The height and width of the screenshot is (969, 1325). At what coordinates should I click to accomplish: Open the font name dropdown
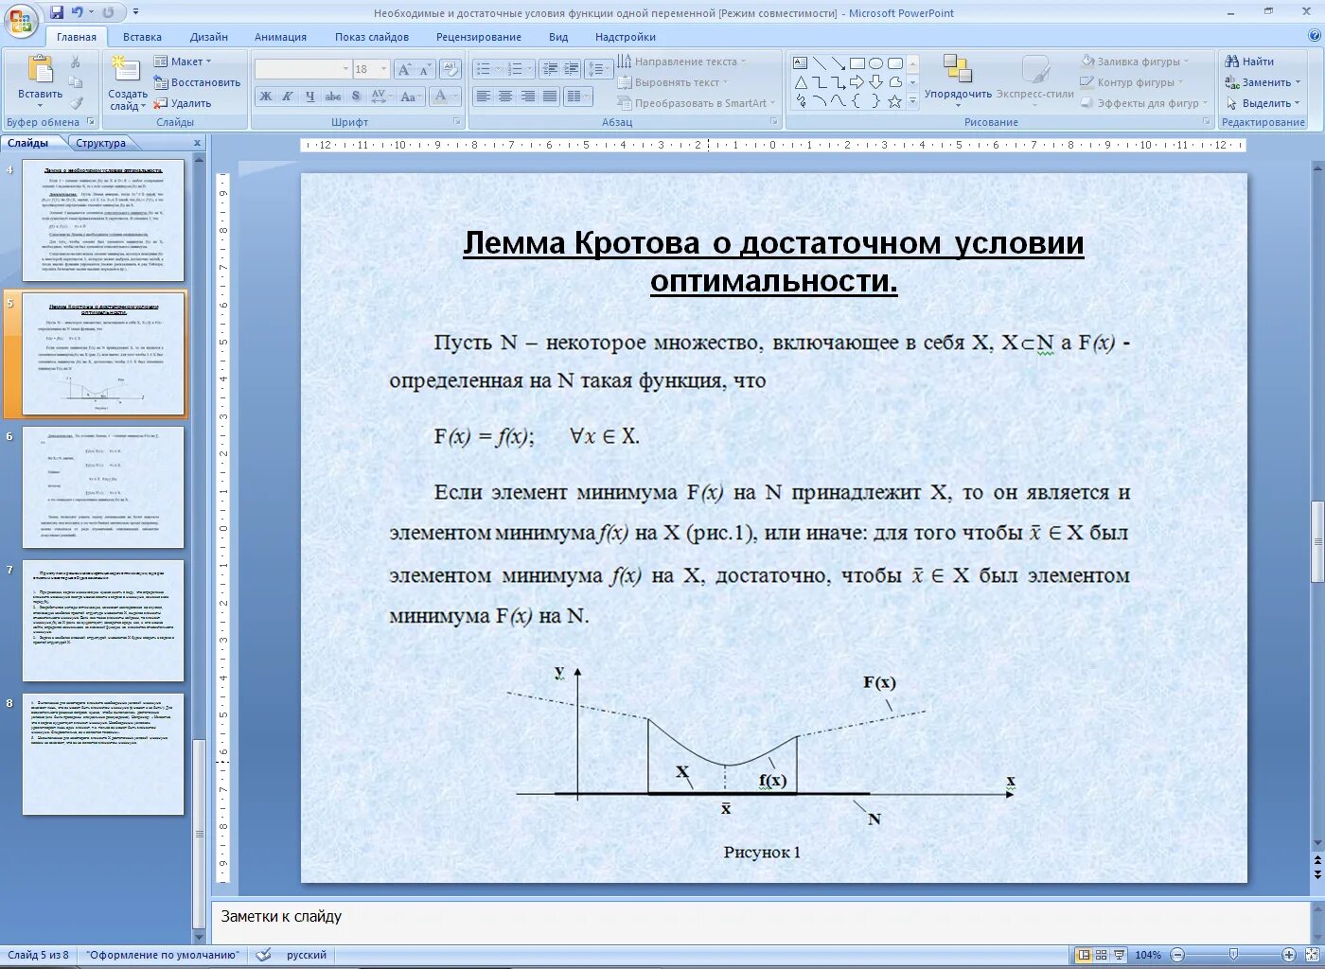click(345, 69)
